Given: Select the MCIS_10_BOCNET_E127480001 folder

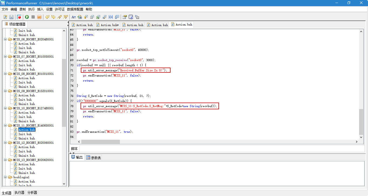Looking at the screenshot, I should click(33, 108).
